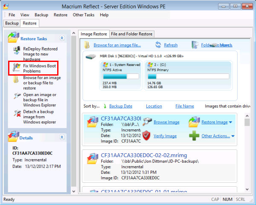Click the Verify Image shield icon

146,135
